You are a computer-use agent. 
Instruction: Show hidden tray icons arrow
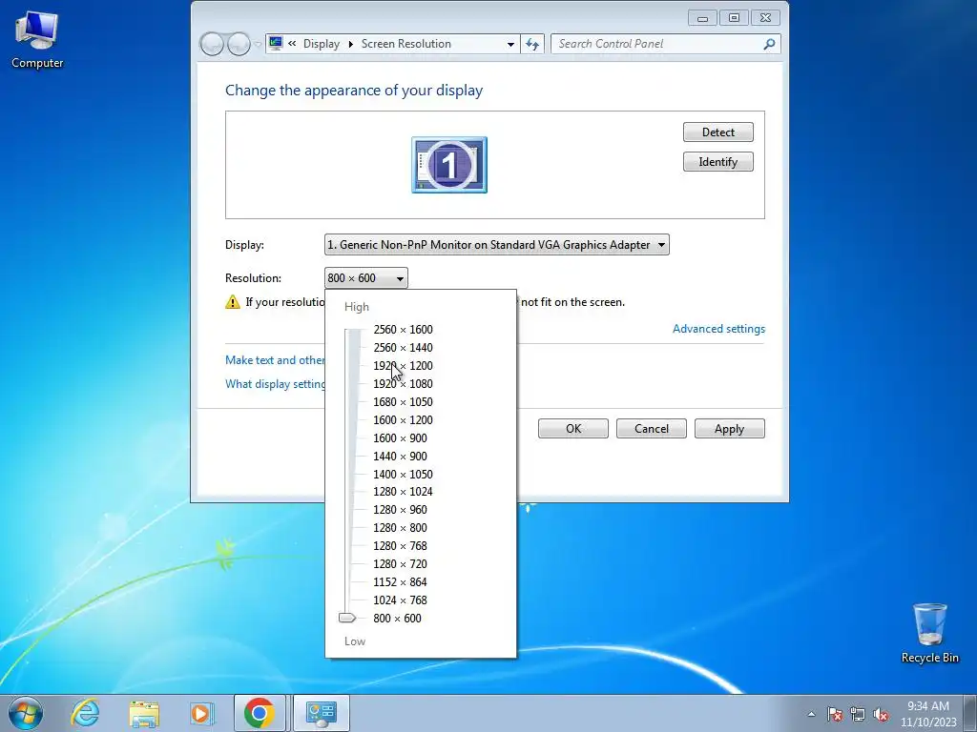point(811,714)
